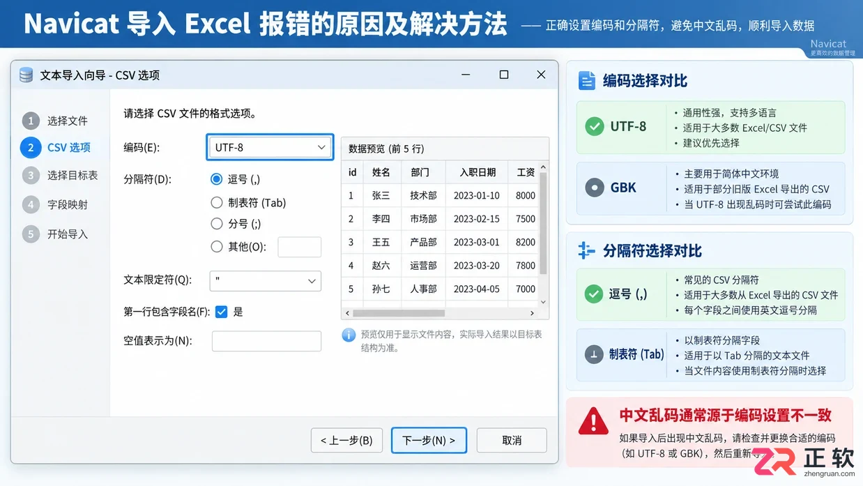Viewport: 863px width, 486px height.
Task: Toggle the 第一行包含字段名 checkbox
Action: tap(222, 312)
